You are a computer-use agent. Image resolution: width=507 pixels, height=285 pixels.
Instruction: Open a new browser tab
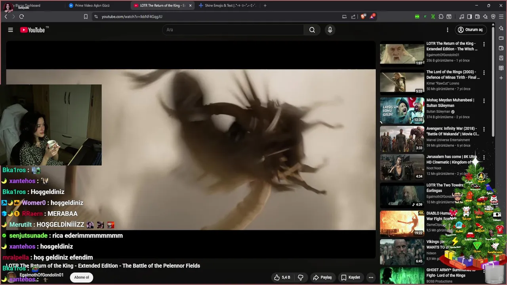pyautogui.click(x=265, y=6)
